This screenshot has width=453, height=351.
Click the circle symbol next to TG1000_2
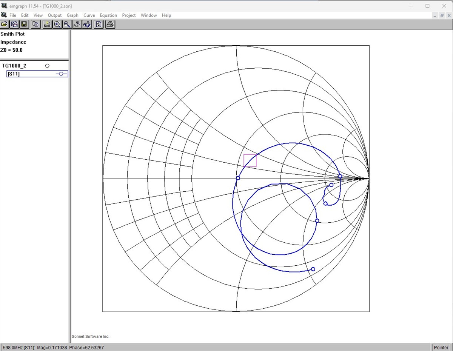click(x=47, y=66)
